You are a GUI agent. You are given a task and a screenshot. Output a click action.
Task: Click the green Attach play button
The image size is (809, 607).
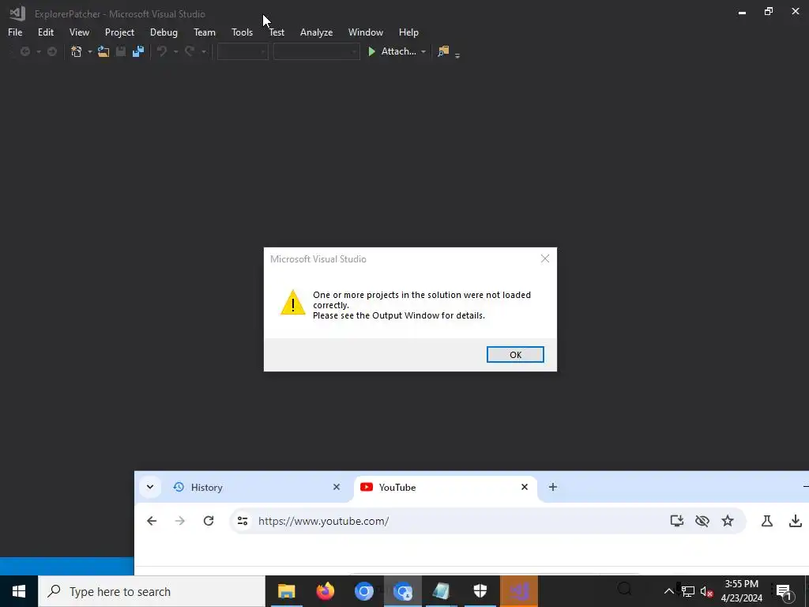click(x=371, y=51)
